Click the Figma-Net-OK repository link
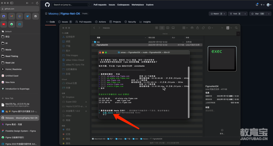Screen dimensions: 273x146 (70, 14)
